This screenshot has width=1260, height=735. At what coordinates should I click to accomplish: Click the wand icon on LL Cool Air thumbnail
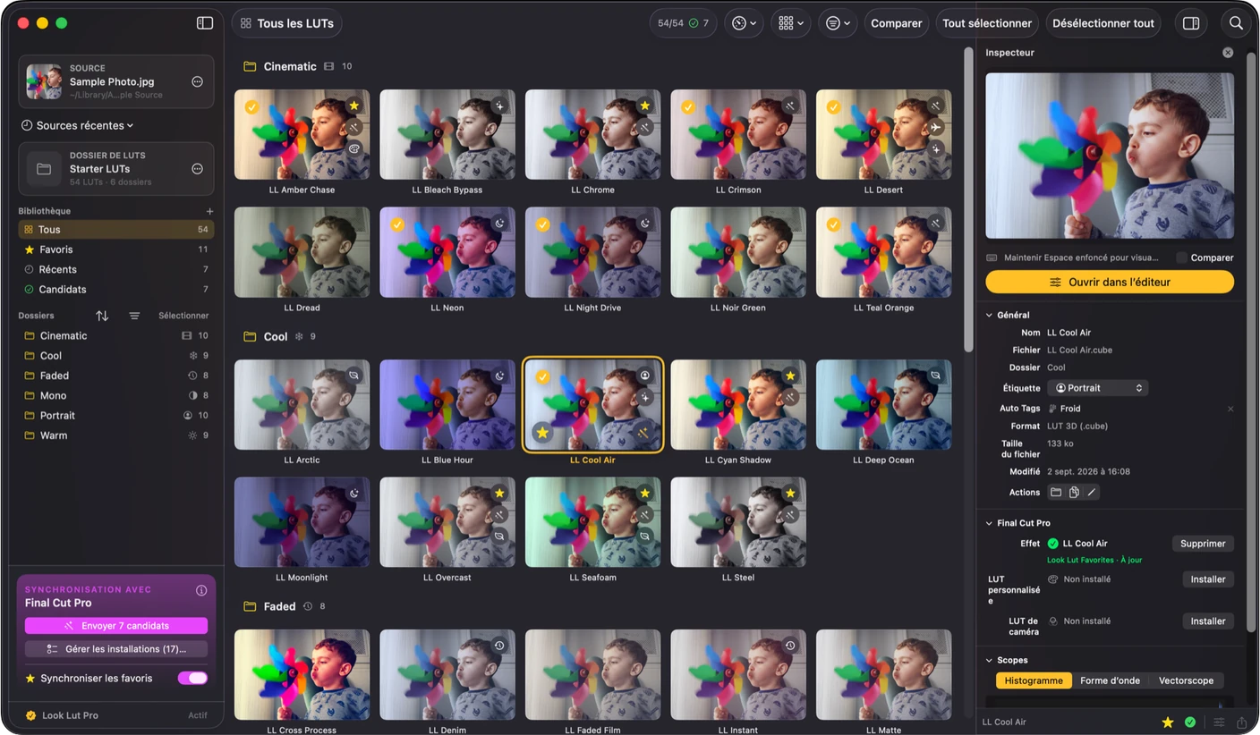tap(644, 433)
